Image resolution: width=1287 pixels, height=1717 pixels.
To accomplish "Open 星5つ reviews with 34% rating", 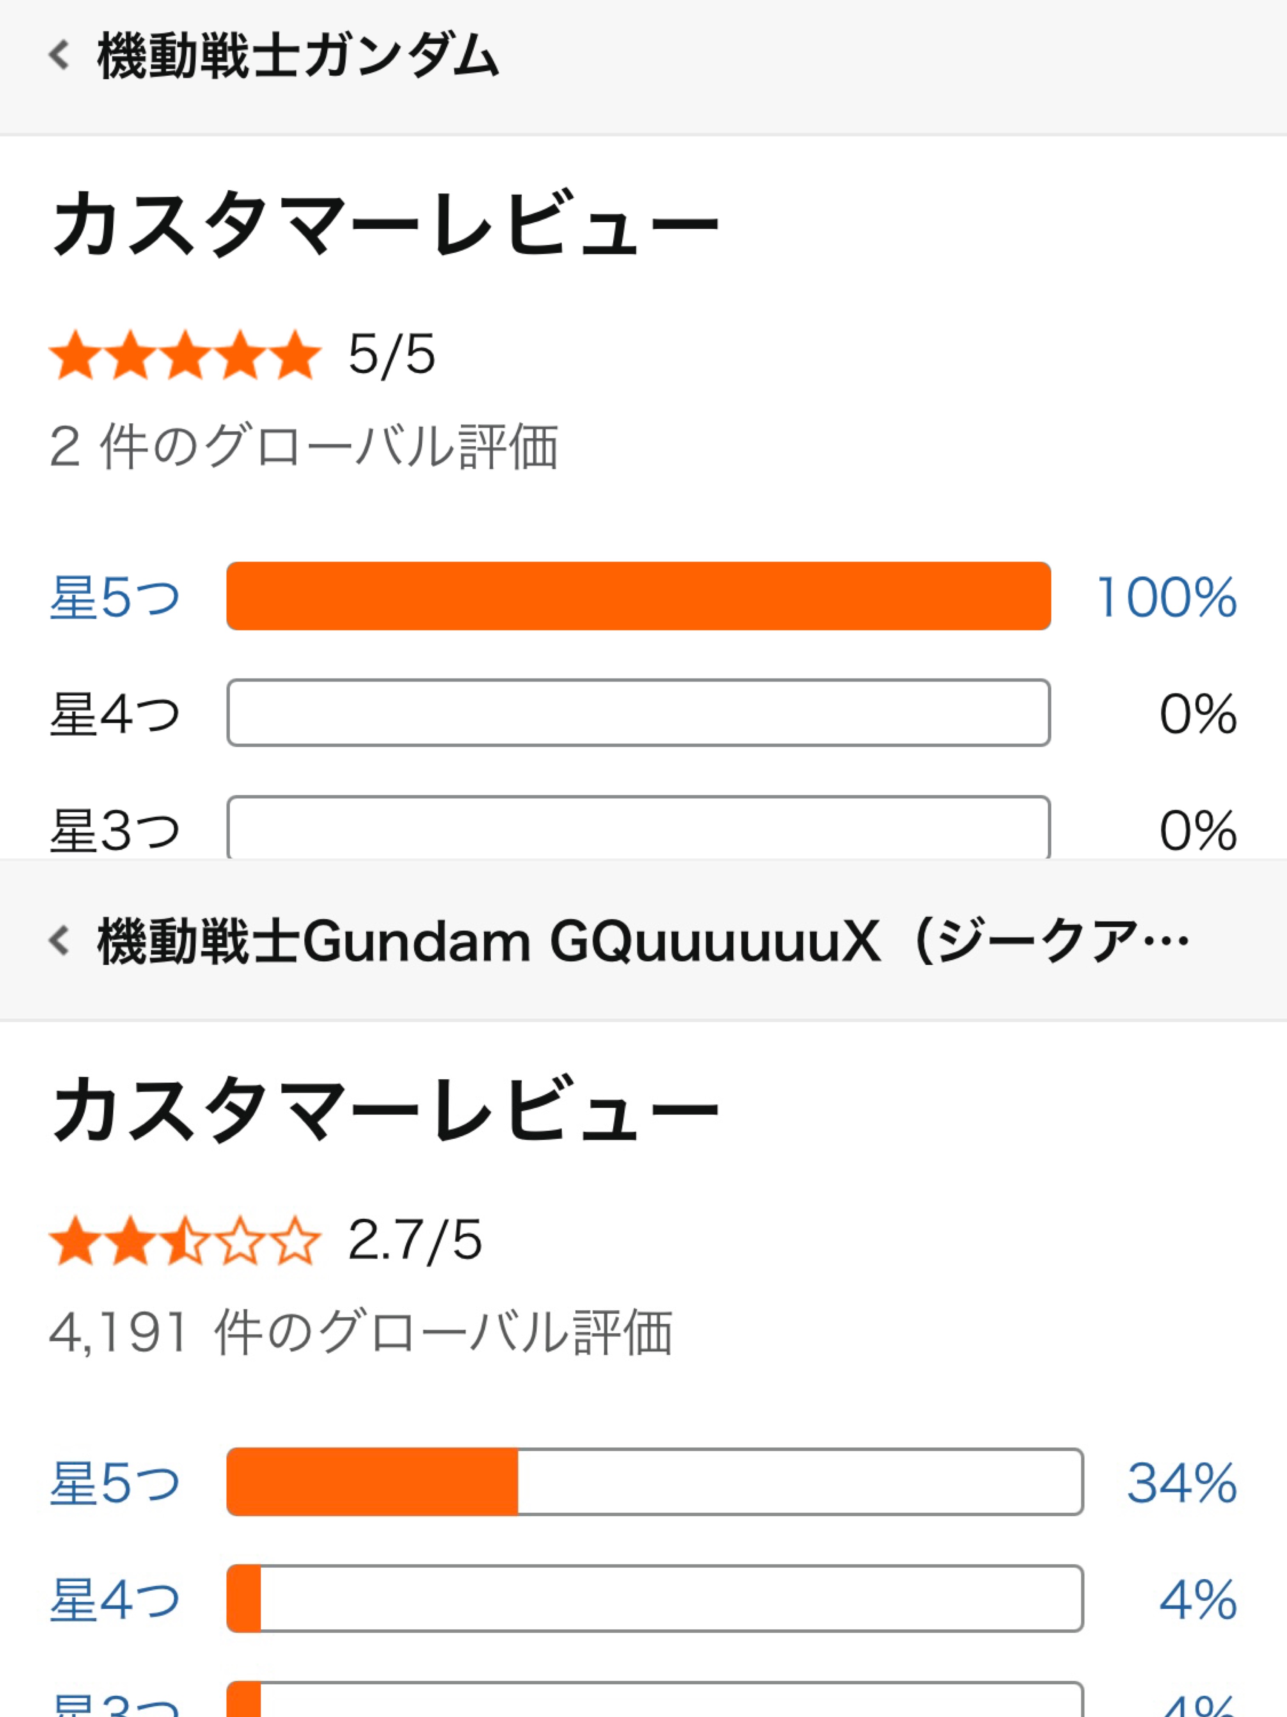I will click(x=115, y=1483).
